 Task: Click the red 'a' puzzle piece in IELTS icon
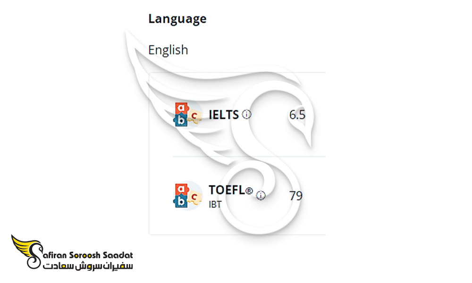click(x=182, y=108)
